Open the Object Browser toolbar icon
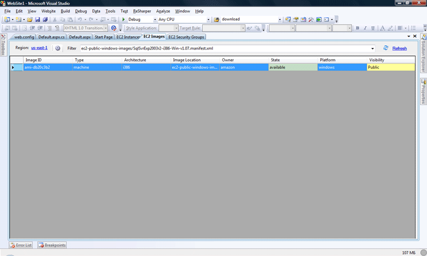427x256 pixels. pyautogui.click(x=303, y=20)
